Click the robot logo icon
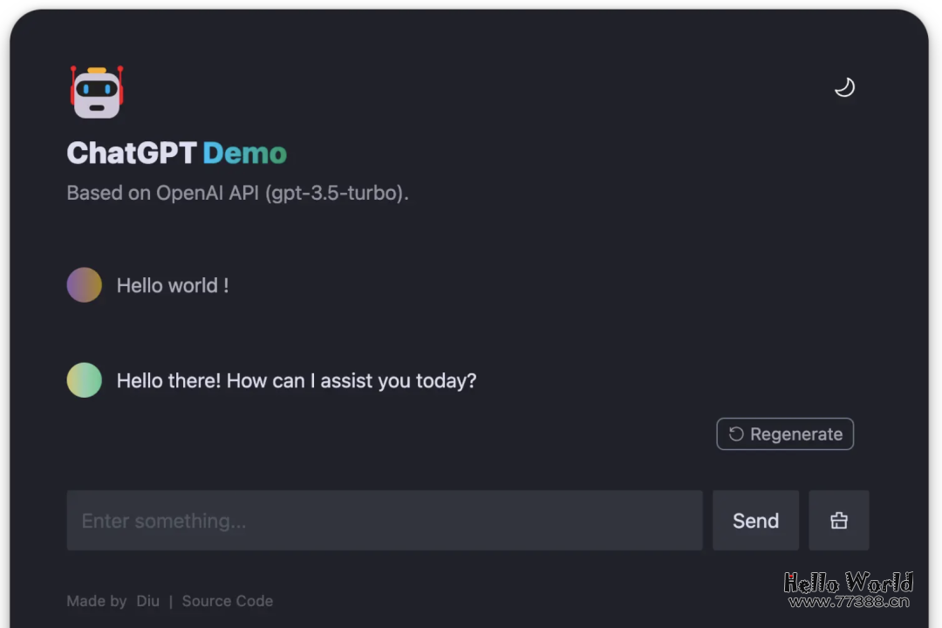Viewport: 942px width, 628px height. click(96, 92)
